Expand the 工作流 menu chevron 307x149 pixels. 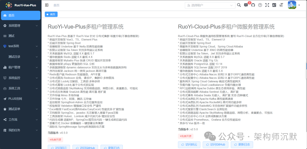coord(37,120)
